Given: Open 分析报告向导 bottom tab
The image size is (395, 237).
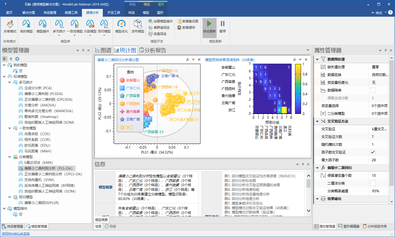Looking at the screenshot, I should (x=374, y=226).
